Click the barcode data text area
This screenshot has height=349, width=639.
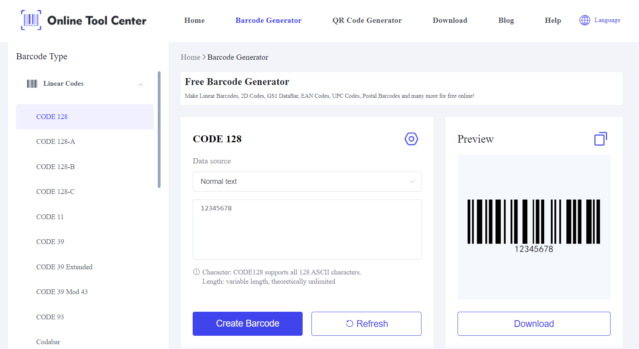[x=307, y=230]
